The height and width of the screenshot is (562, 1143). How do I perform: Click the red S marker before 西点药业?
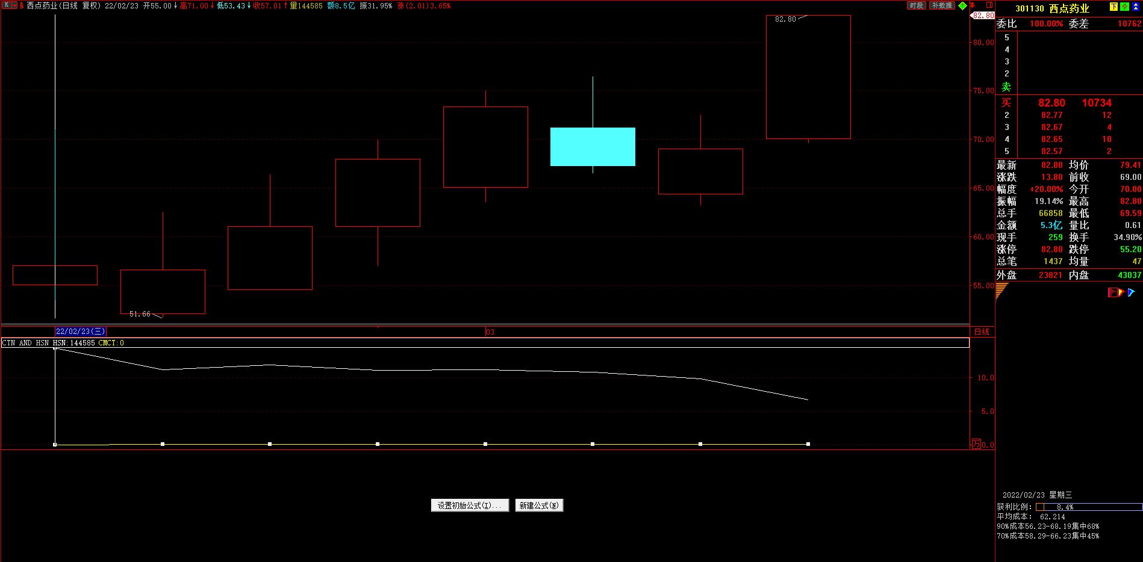click(22, 5)
